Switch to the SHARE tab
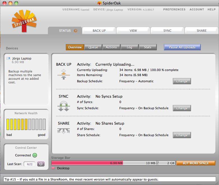Viewport: 219px width, 185px height. coord(202,31)
